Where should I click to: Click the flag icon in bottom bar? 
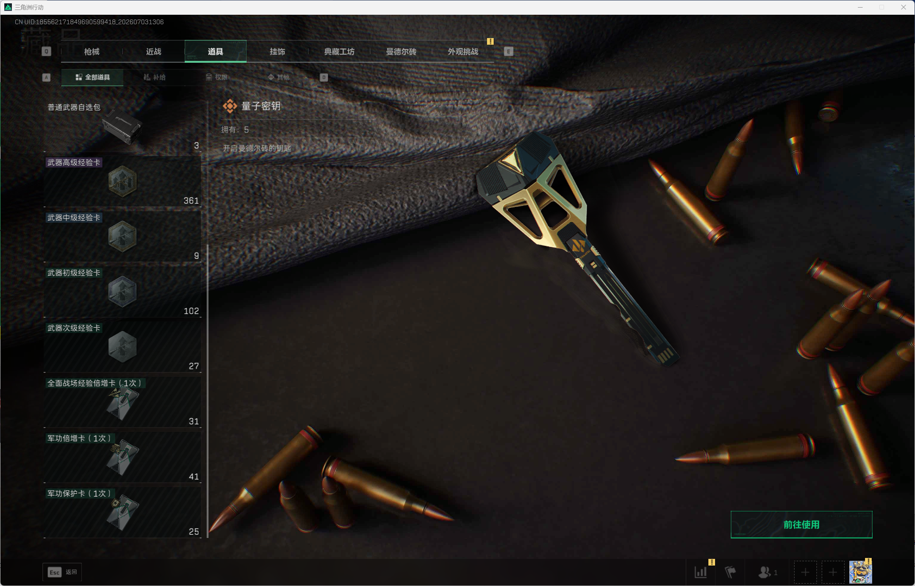point(730,572)
